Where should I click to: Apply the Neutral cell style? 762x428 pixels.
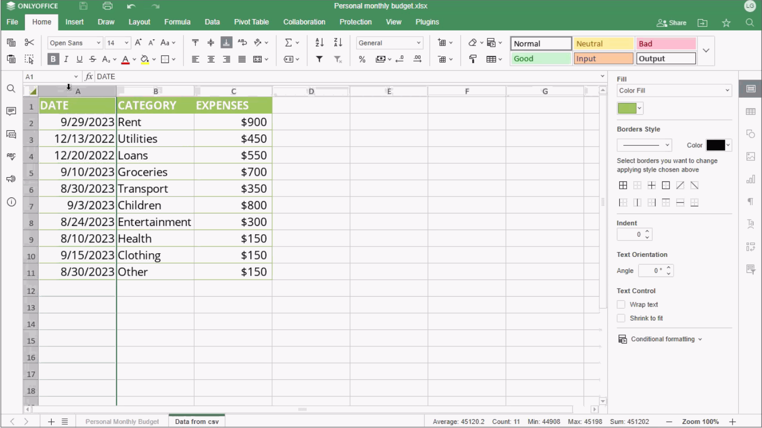point(603,44)
